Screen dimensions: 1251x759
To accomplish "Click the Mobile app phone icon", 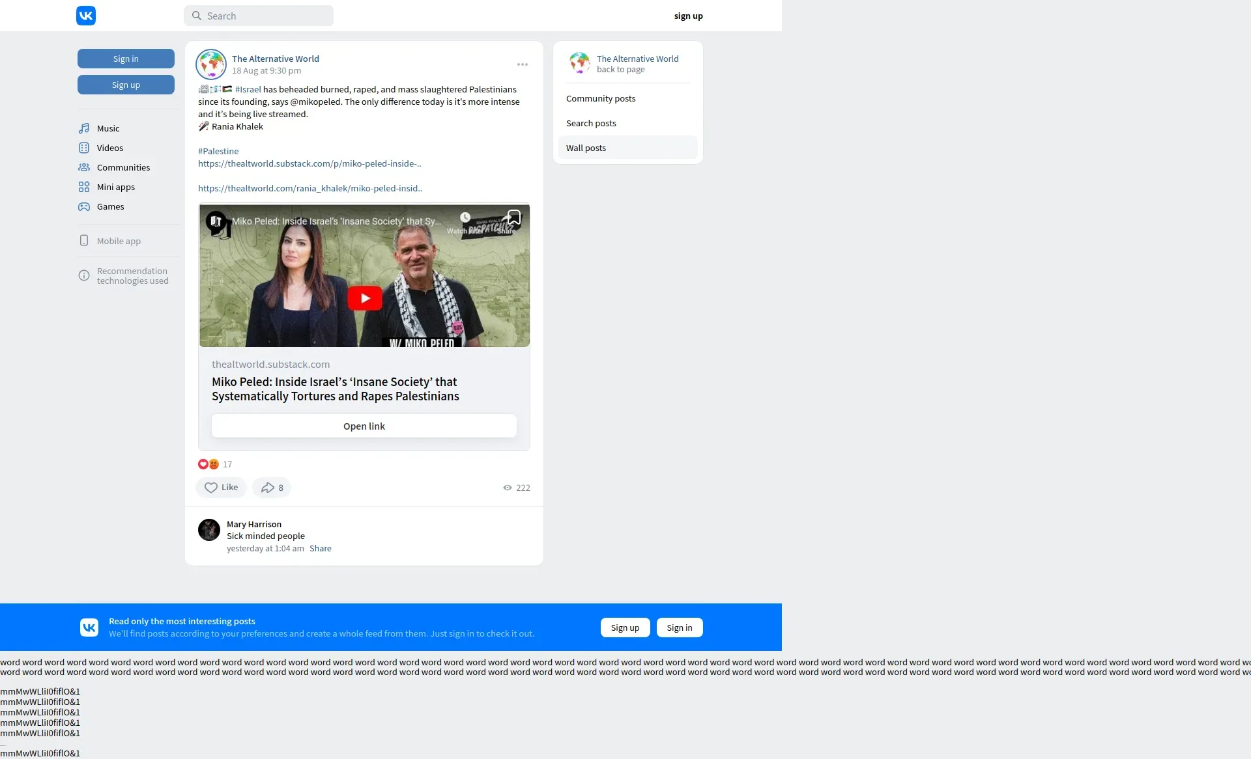I will [84, 241].
